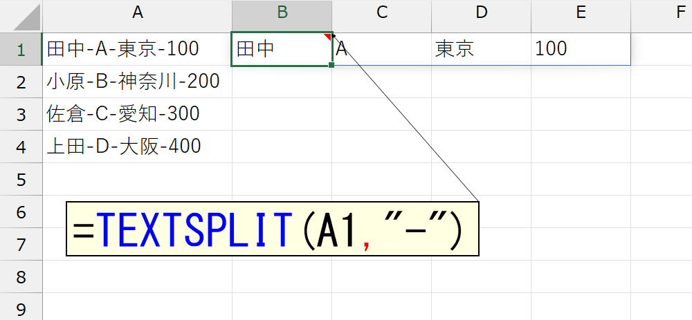Screen dimensions: 692x320
Task: Click the fill handle of cell B1
Action: (x=331, y=65)
